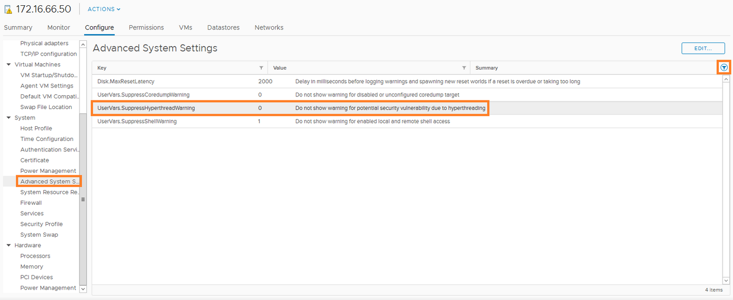Click the Key column filter icon
This screenshot has height=300, width=733.
[x=261, y=68]
